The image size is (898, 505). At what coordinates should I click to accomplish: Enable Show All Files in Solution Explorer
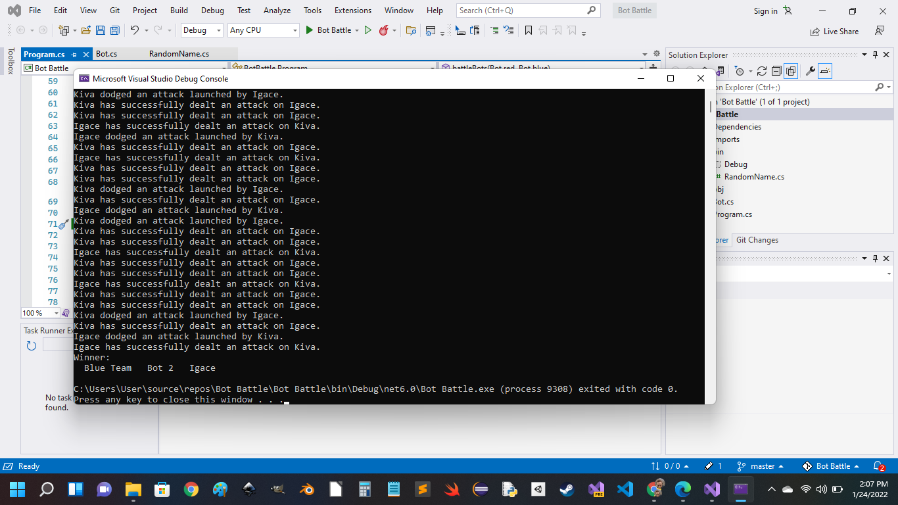pyautogui.click(x=790, y=70)
